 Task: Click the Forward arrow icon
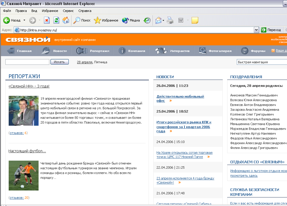(x=33, y=20)
